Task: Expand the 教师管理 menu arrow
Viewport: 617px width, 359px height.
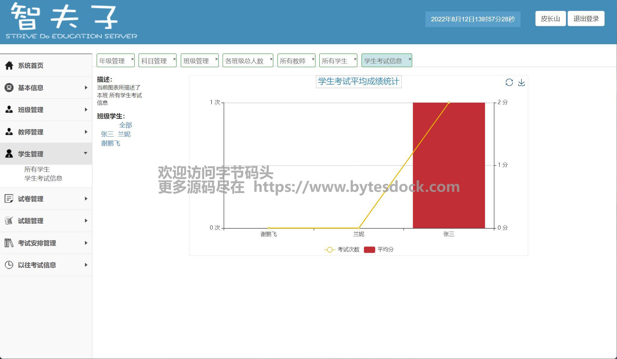Action: point(86,132)
